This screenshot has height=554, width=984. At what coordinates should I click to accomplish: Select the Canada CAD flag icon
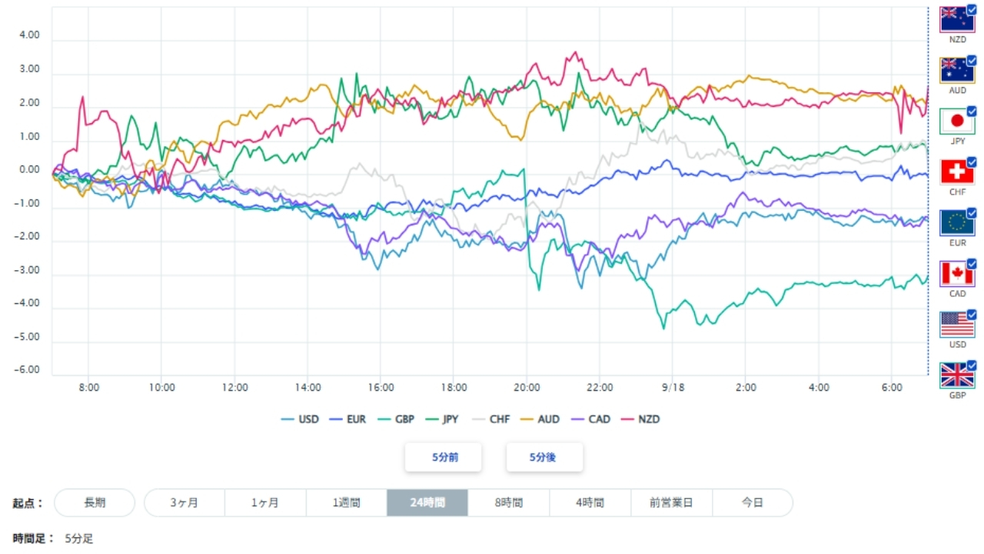[957, 273]
